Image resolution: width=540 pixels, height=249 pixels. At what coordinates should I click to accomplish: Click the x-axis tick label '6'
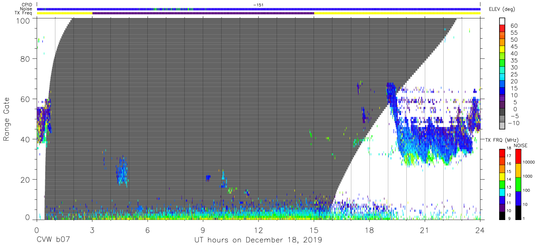coord(148,230)
